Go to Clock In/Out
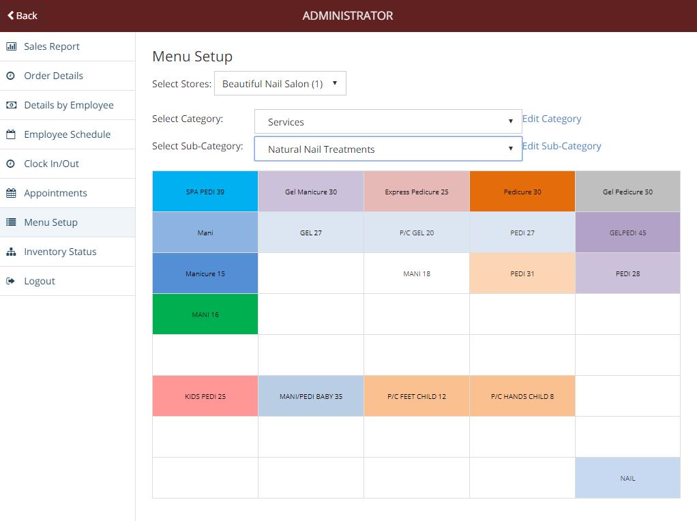The height and width of the screenshot is (521, 697). [x=68, y=164]
